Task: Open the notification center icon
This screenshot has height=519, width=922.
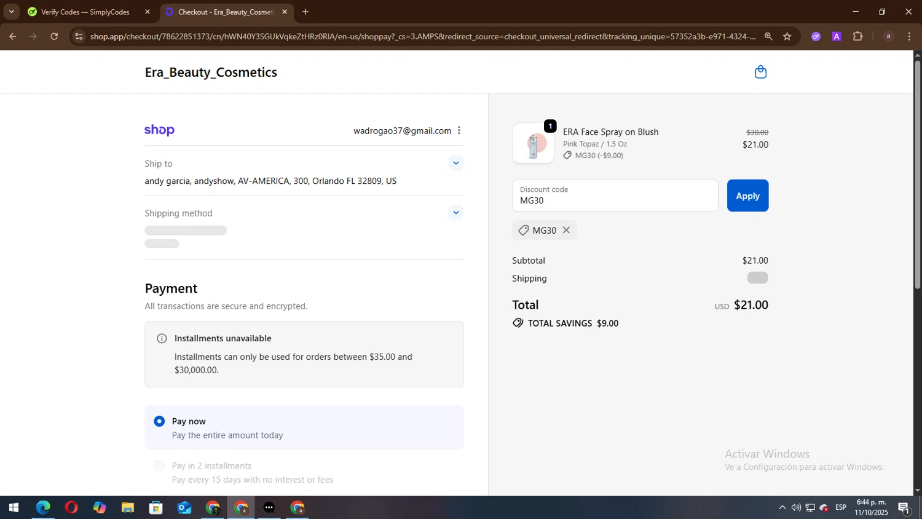Action: [904, 508]
